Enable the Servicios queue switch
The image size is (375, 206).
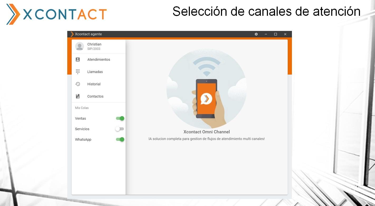120,129
